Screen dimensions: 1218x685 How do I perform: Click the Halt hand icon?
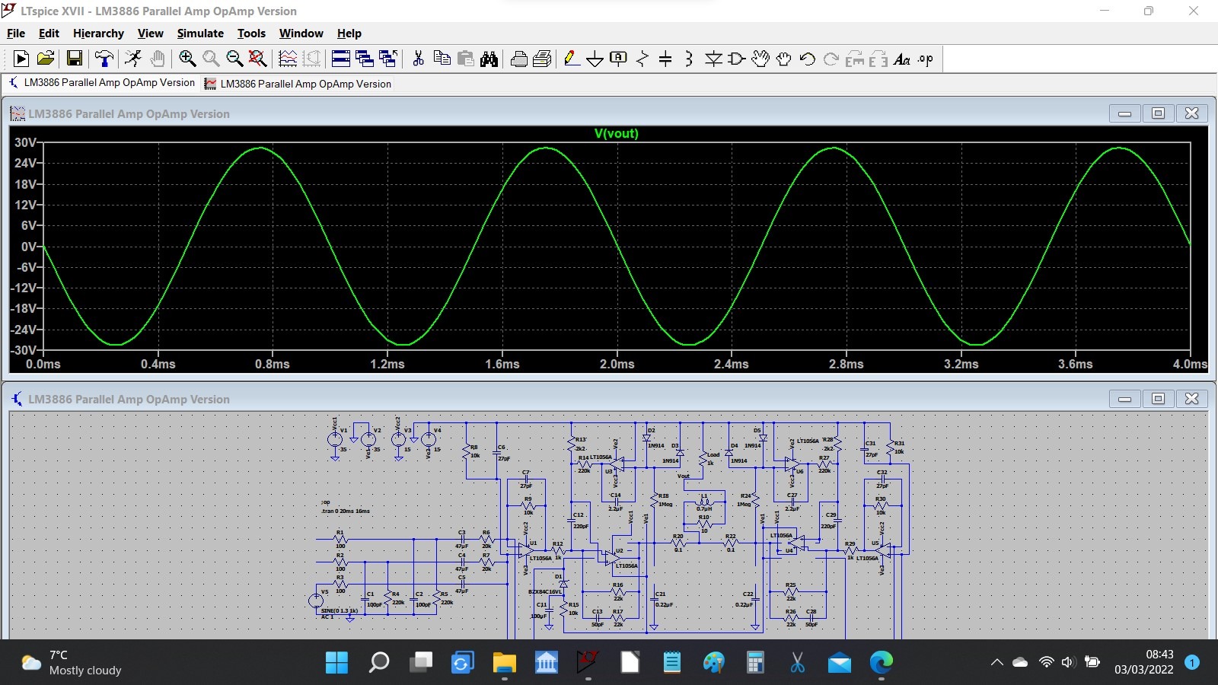tap(158, 59)
